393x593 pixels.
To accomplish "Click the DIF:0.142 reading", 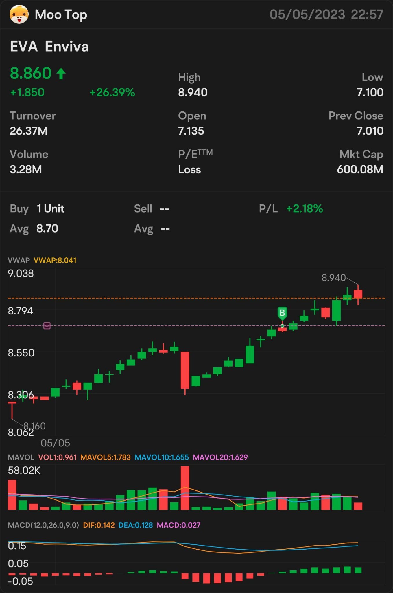I will [x=99, y=525].
